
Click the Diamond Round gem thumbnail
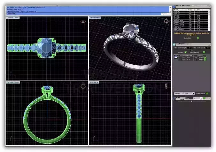[x=176, y=57]
